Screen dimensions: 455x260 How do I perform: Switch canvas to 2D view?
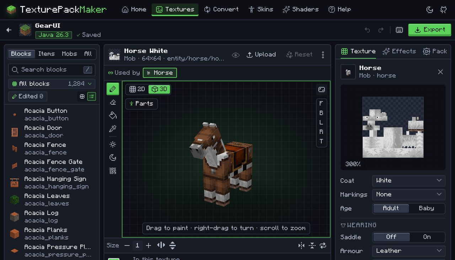coord(137,89)
